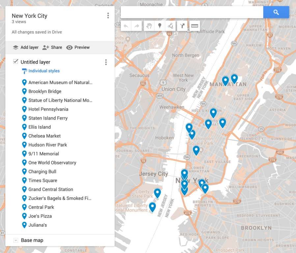Select Times Square list item text
The width and height of the screenshot is (296, 253).
(x=43, y=181)
